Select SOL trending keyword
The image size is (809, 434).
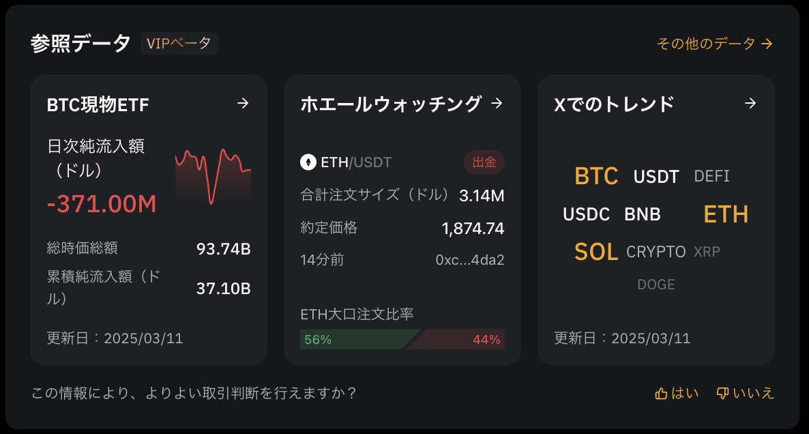[596, 252]
